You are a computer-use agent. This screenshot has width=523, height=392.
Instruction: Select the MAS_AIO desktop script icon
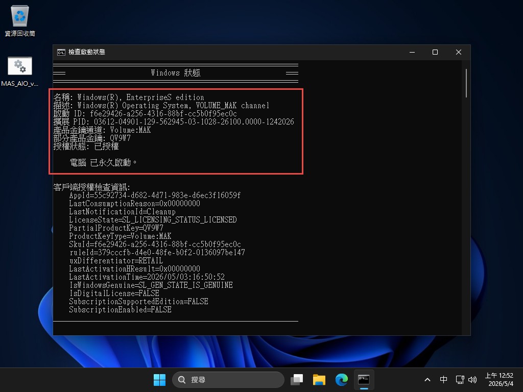pyautogui.click(x=20, y=71)
